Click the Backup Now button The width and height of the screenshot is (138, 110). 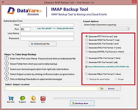click(82, 103)
